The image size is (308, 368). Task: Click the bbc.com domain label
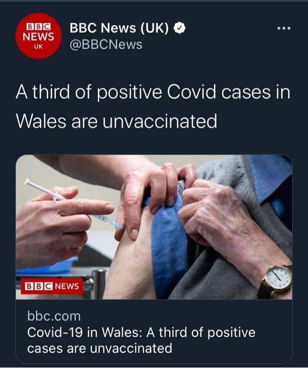coord(54,316)
